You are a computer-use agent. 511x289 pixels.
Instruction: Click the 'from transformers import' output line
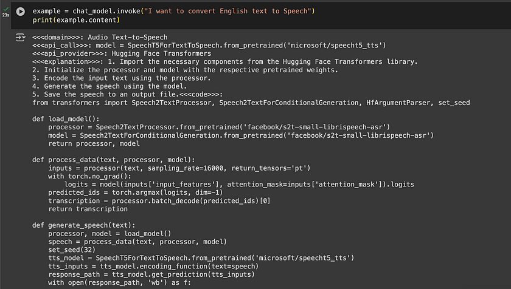(x=251, y=103)
